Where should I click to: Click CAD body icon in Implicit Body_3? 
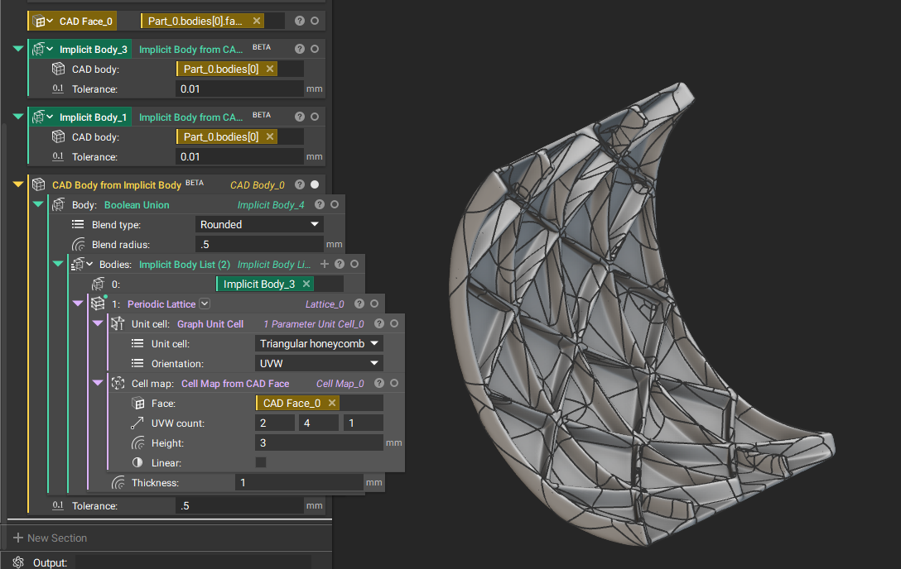coord(58,69)
